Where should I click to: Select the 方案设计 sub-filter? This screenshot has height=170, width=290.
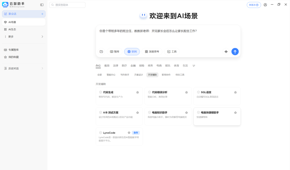[x=139, y=75]
